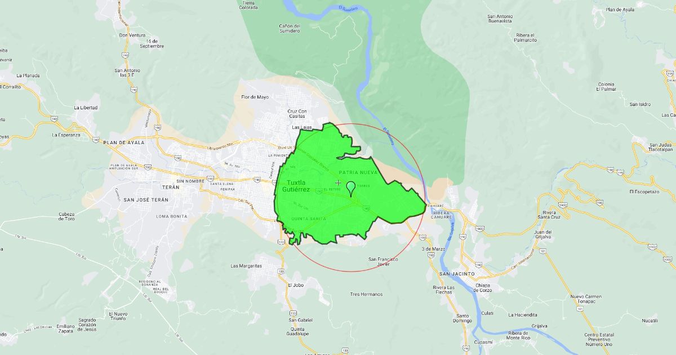
Task: Click the Rivera Santa Cruz label
Action: [x=548, y=215]
